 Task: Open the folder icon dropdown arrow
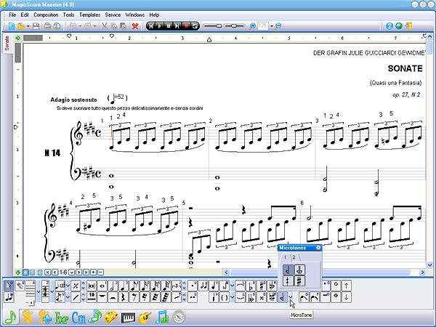(x=28, y=26)
